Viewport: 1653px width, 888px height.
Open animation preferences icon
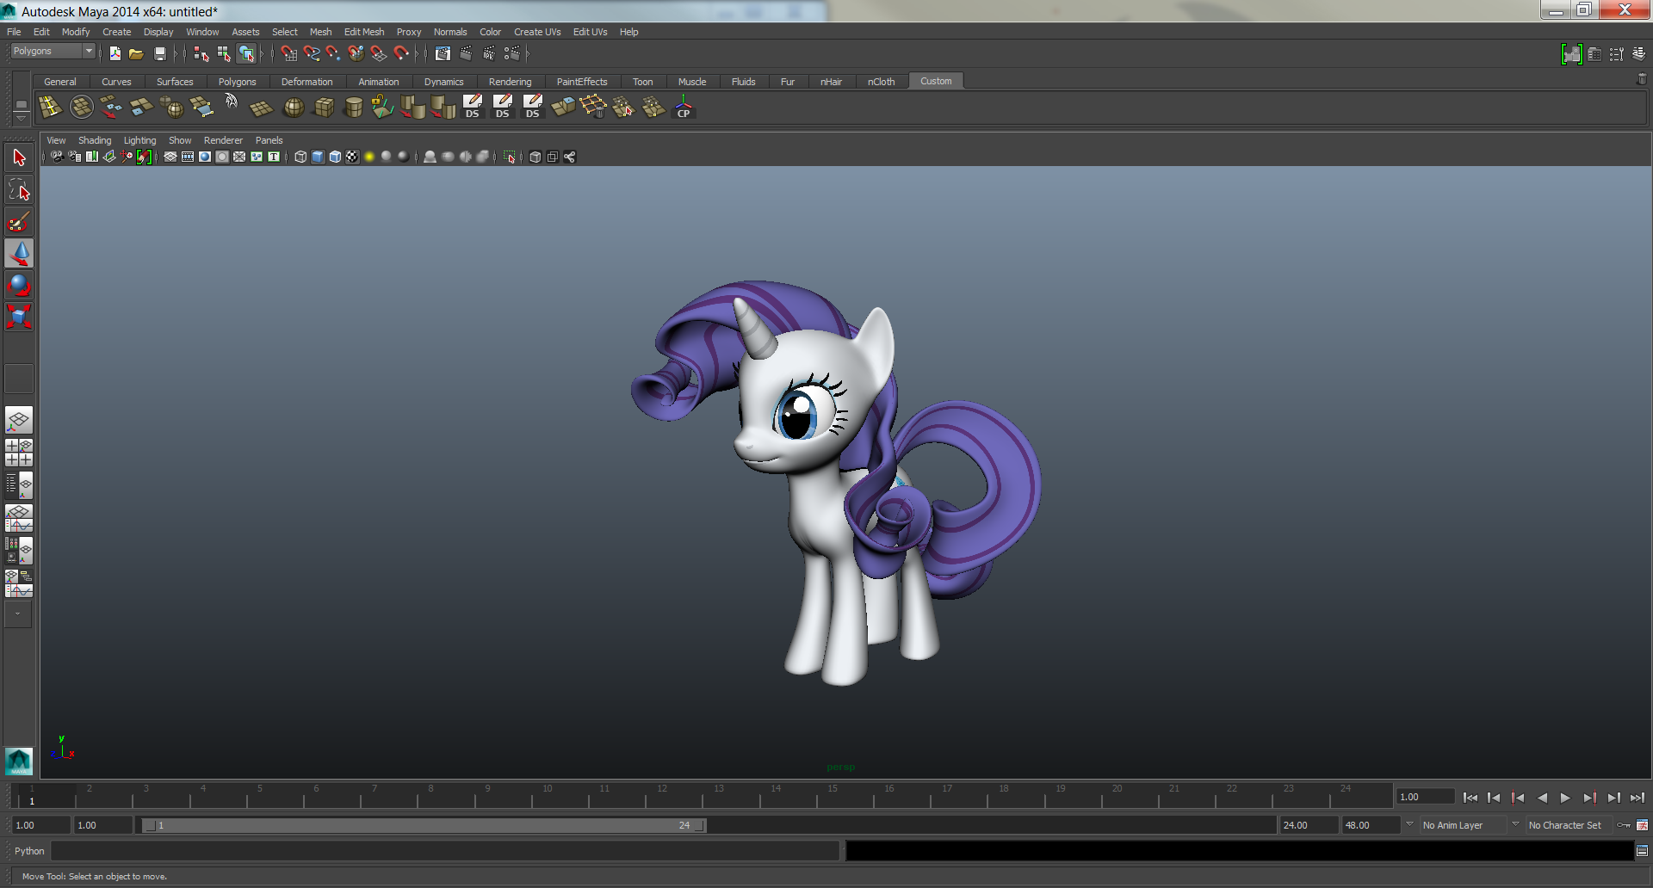[x=1642, y=825]
